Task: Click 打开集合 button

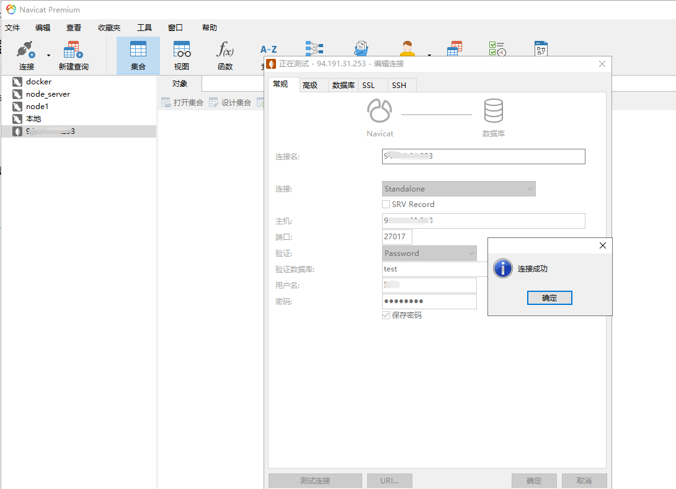Action: (x=182, y=102)
